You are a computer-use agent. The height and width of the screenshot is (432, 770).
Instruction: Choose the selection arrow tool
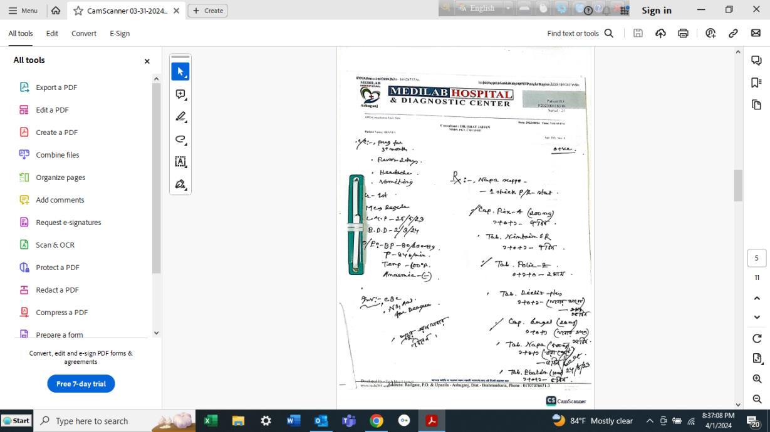click(x=180, y=72)
